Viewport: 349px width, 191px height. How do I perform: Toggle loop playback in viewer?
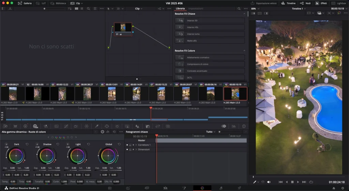(x=311, y=182)
